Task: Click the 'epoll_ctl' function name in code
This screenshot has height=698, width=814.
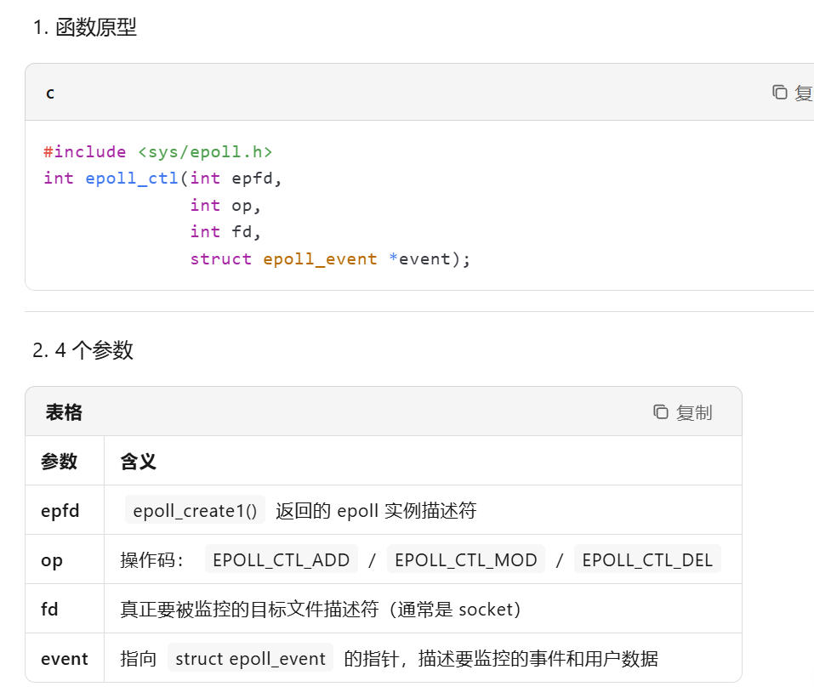Action: (132, 179)
